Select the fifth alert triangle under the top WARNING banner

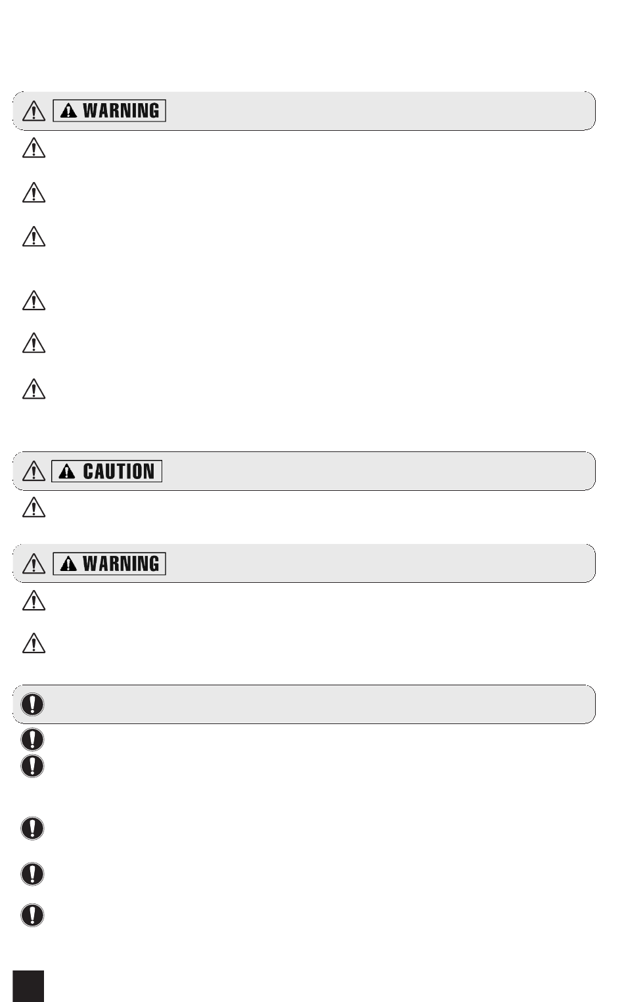(33, 343)
